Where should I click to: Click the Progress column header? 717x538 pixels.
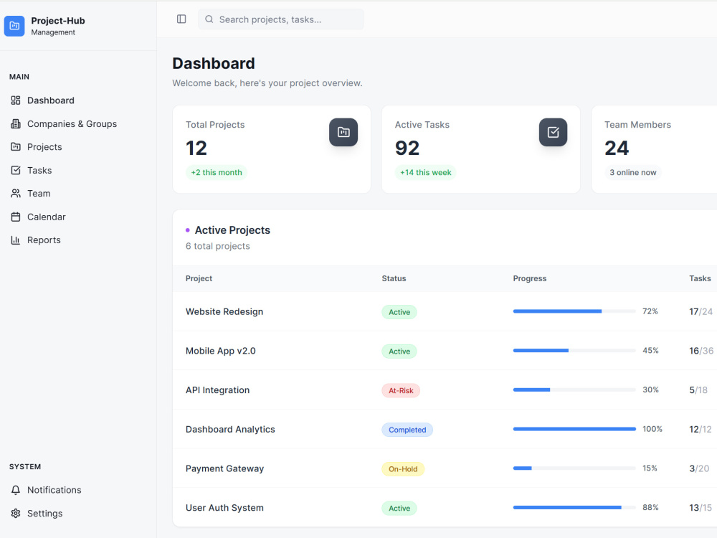530,278
